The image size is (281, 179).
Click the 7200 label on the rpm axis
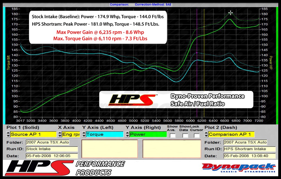259,121
